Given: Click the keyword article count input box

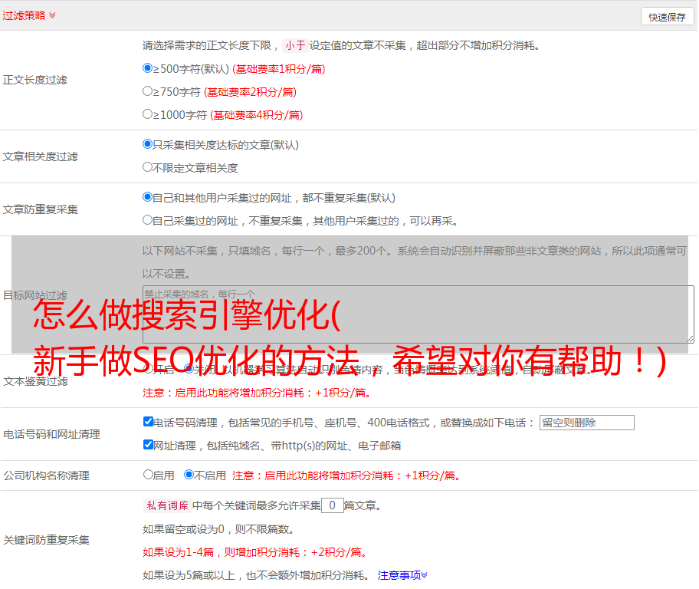Looking at the screenshot, I should [332, 505].
